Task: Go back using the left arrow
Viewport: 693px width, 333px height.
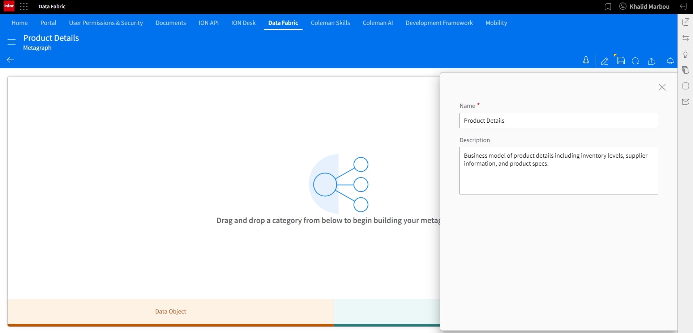Action: click(10, 60)
